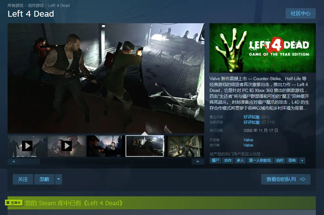Select the highlighted fourth thumbnail of the subway scene

145,146
